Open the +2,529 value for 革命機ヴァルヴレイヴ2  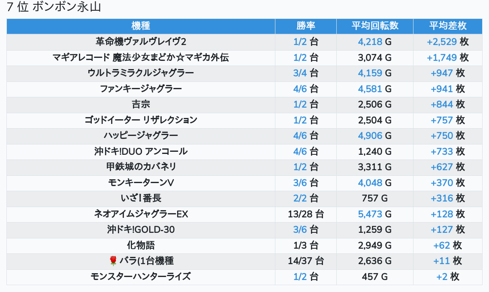pyautogui.click(x=441, y=42)
